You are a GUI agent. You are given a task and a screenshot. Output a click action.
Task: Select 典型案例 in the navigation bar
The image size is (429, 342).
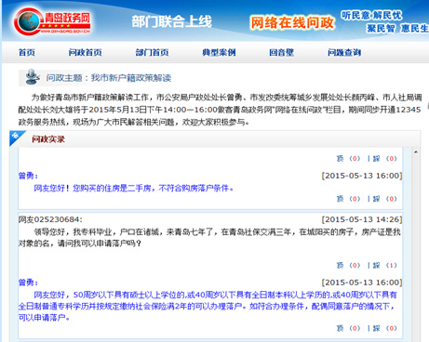pyautogui.click(x=219, y=52)
